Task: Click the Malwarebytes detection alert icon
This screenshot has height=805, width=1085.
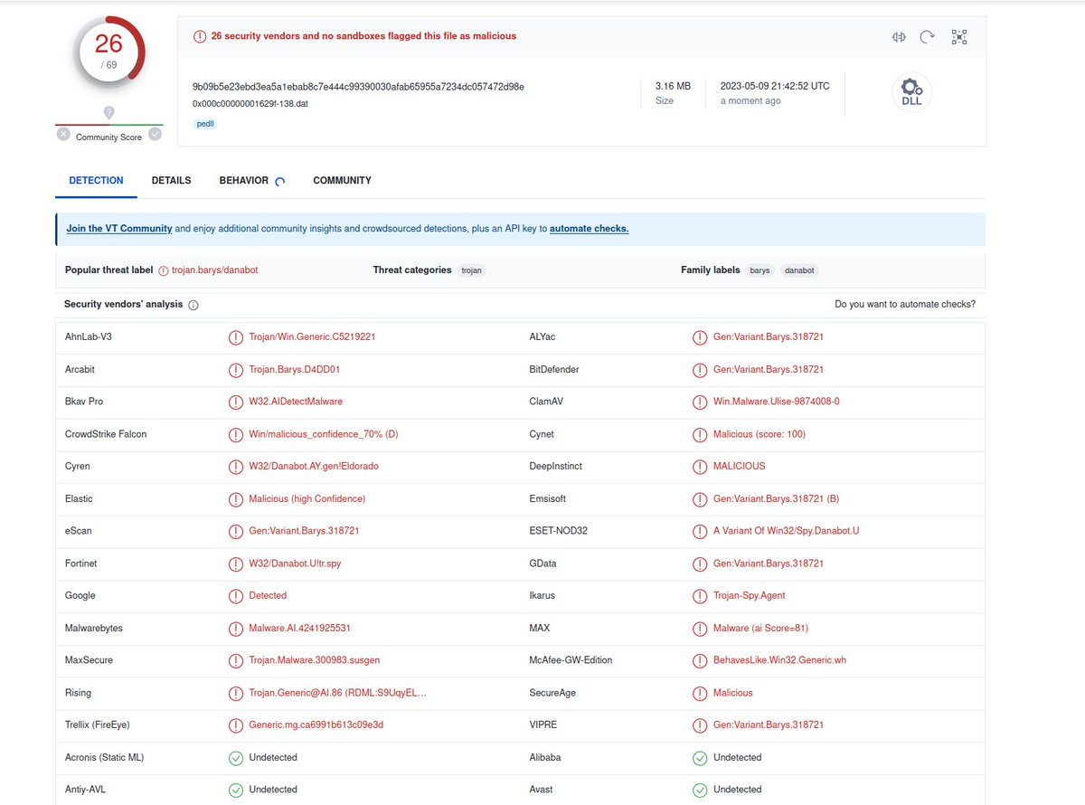Action: pos(235,629)
